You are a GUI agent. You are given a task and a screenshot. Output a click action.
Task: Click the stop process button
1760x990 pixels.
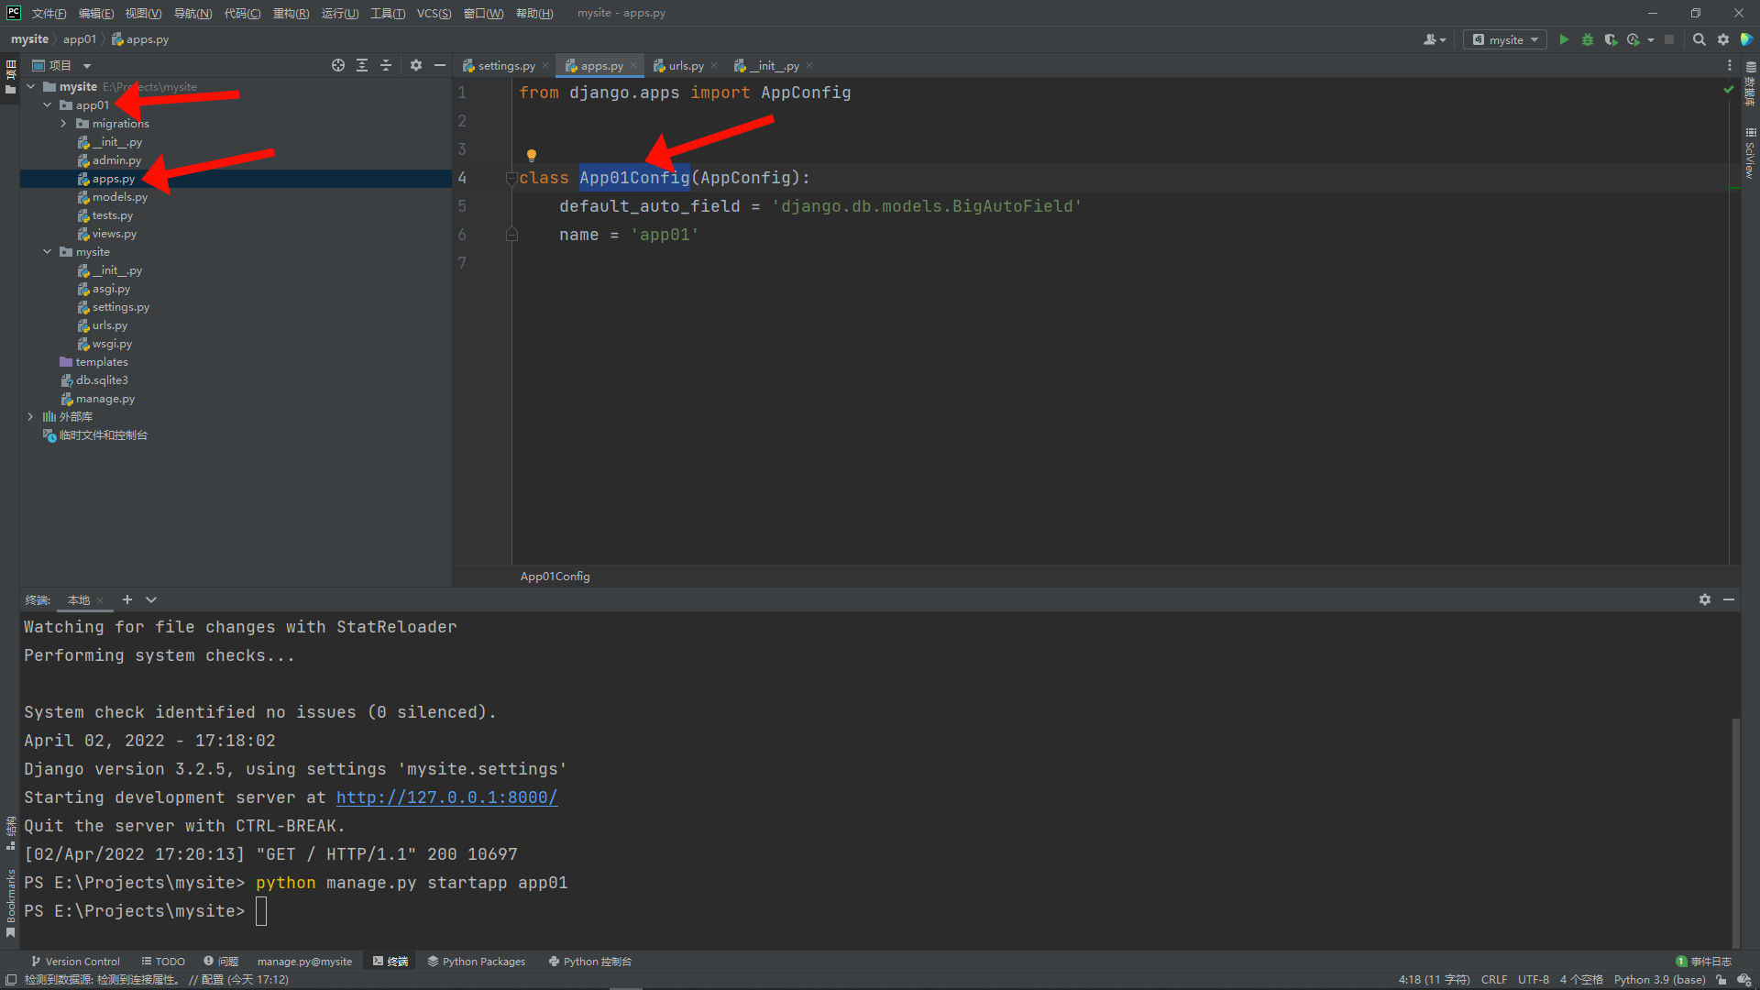click(x=1669, y=39)
